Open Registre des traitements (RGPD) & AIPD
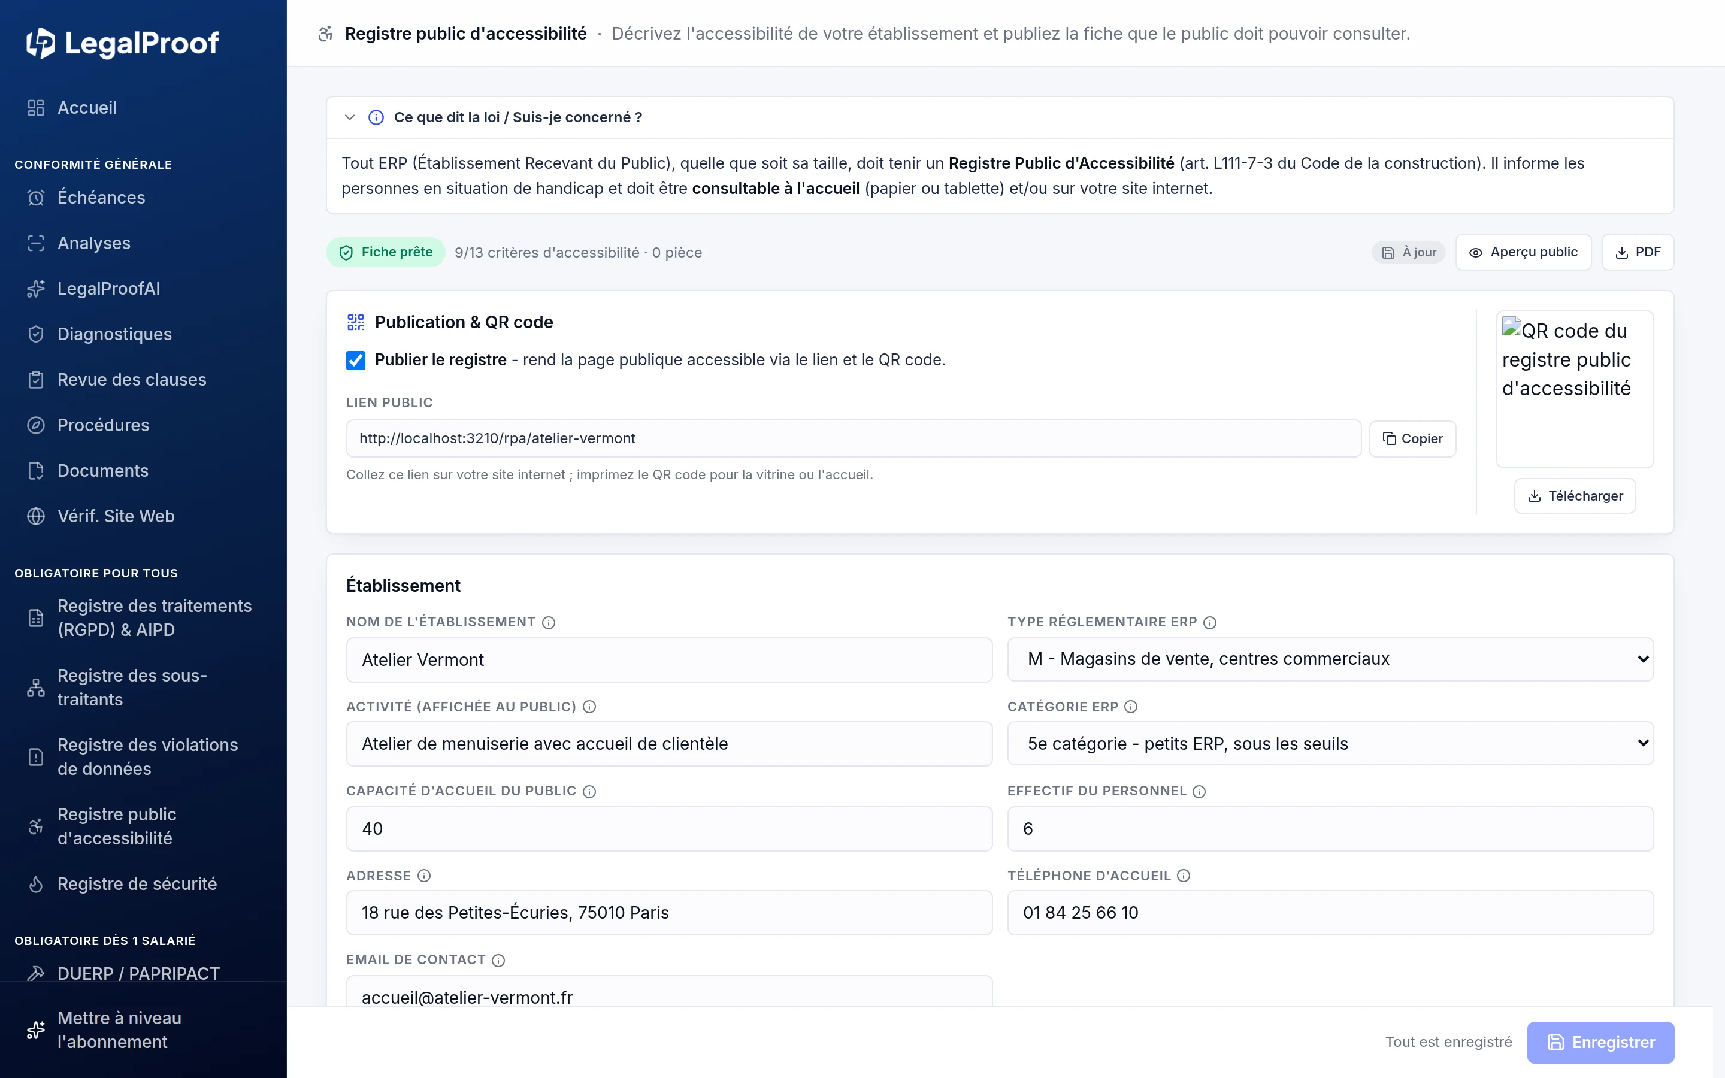The height and width of the screenshot is (1078, 1725). coord(143,618)
